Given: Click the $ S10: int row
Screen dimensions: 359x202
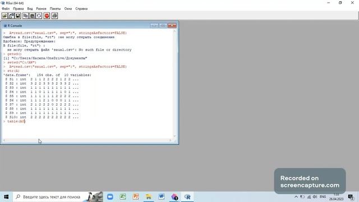Looking at the screenshot, I should 42,117.
